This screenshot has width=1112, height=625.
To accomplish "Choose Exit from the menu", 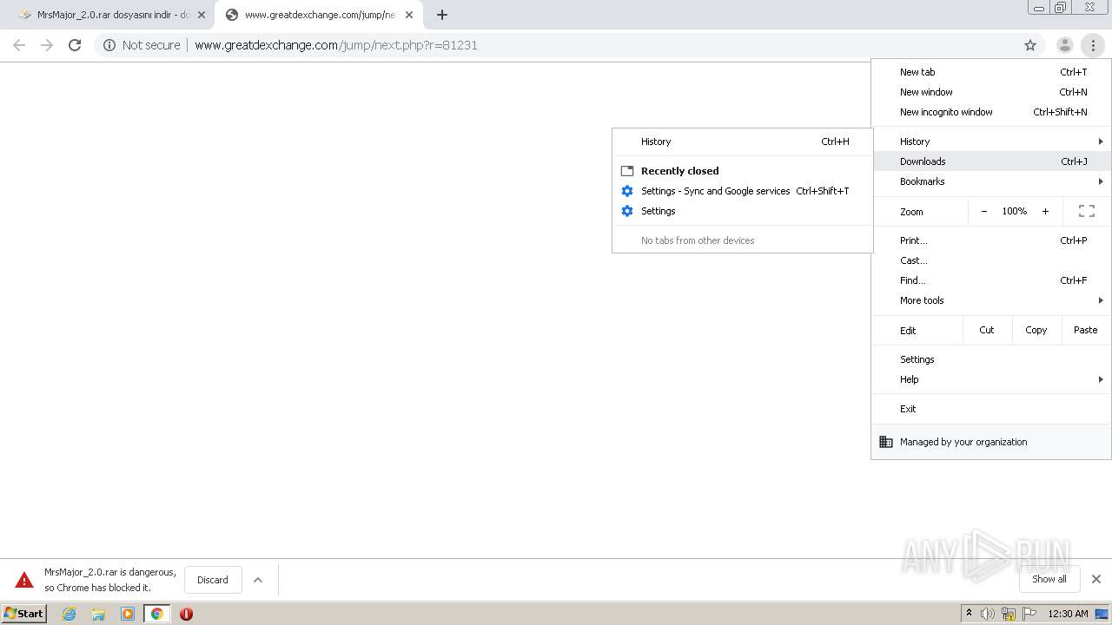I will point(991,409).
